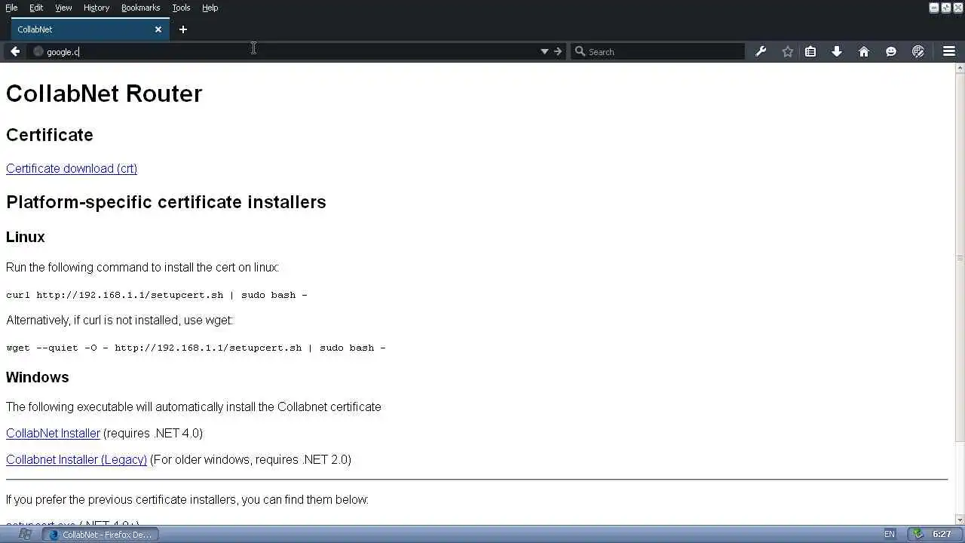Click the search magnifier icon
Screen dimensions: 965x543
point(580,51)
